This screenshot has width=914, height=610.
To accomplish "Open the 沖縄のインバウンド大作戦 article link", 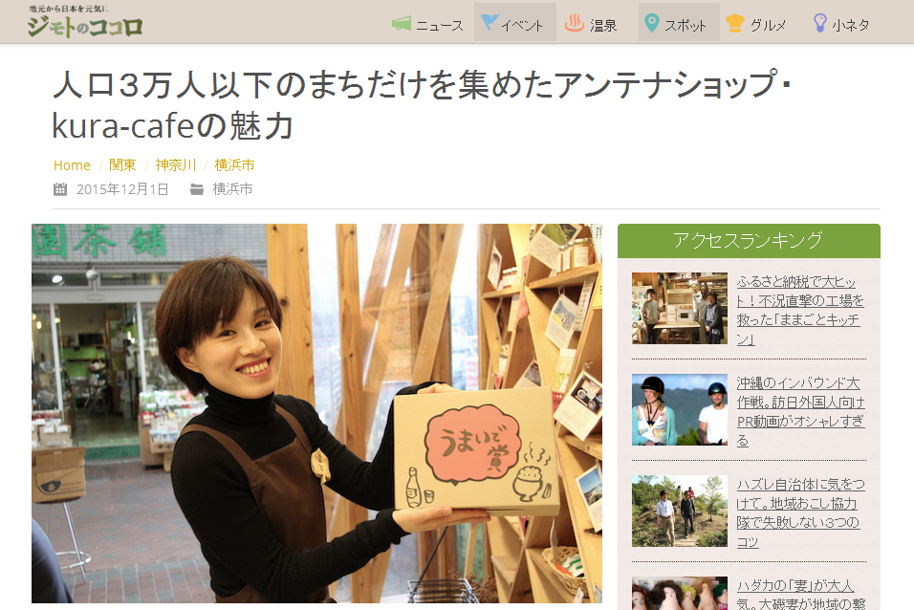I will 800,412.
